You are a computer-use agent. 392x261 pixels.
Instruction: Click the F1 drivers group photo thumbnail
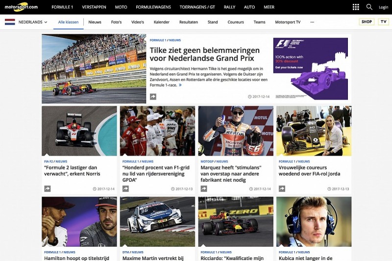(157, 131)
